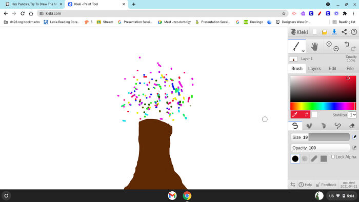Click the Kleki logo
359x202 pixels.
[x=299, y=32]
